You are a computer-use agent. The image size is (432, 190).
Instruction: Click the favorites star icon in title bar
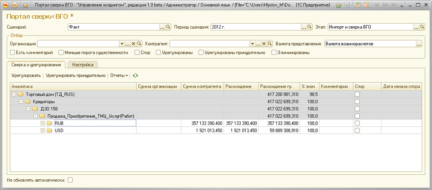coord(26,5)
